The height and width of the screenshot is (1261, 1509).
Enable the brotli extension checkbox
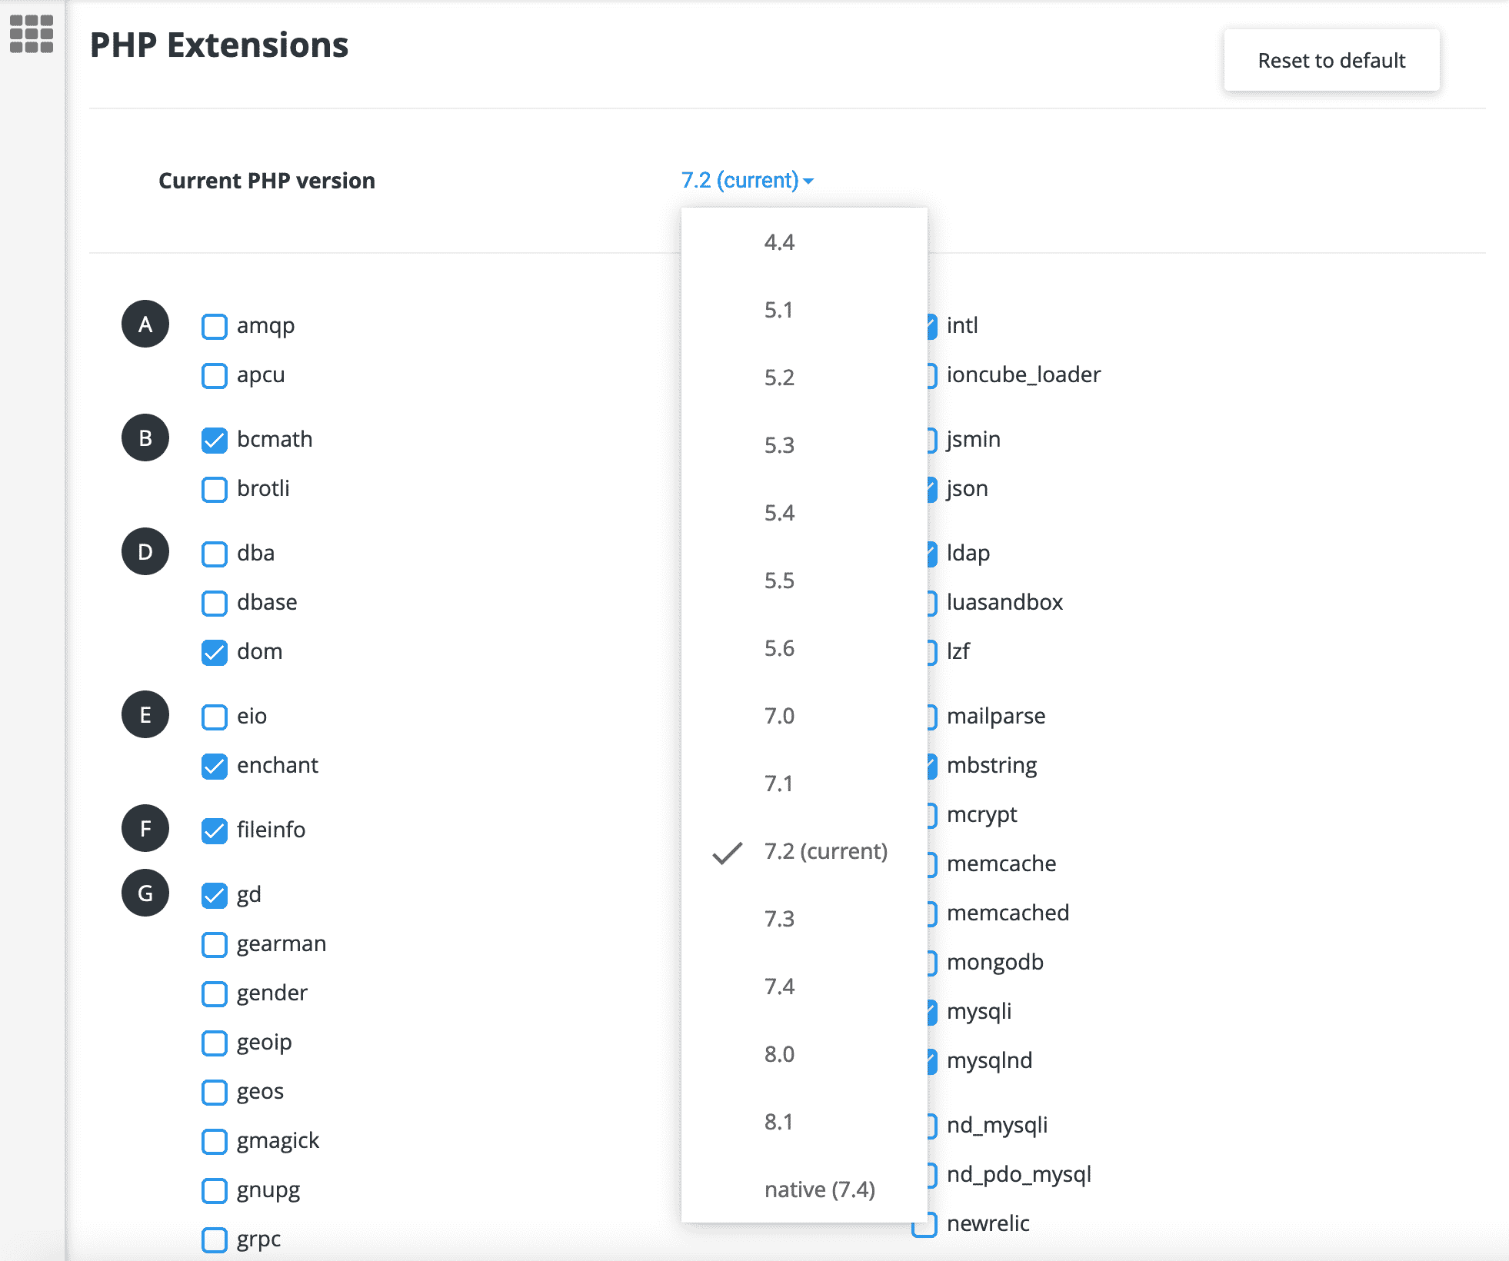pyautogui.click(x=215, y=489)
